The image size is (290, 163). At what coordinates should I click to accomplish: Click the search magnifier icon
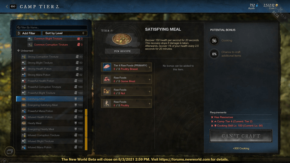tap(19, 27)
